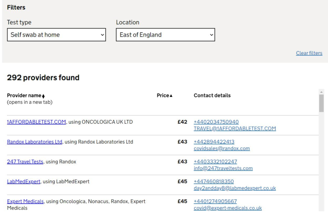Open 247 Travel Tests provider link
Image resolution: width=328 pixels, height=213 pixels.
click(x=24, y=162)
